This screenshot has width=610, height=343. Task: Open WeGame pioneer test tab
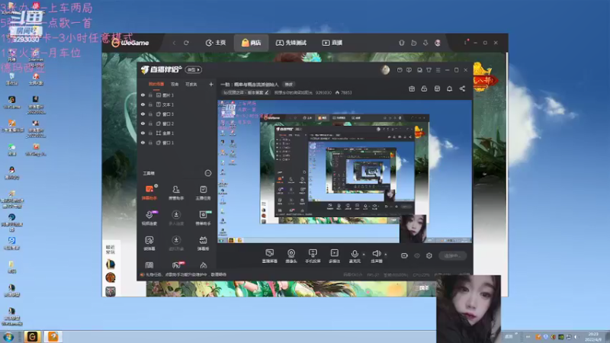pyautogui.click(x=291, y=43)
